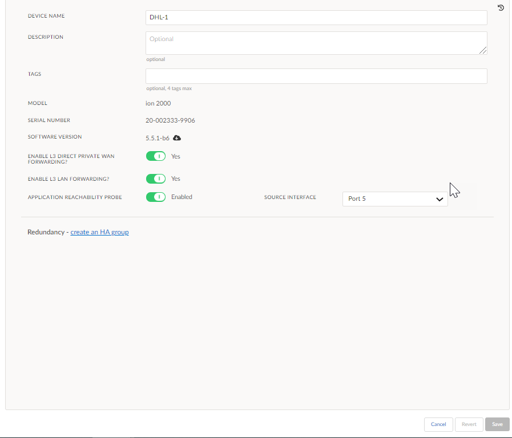The height and width of the screenshot is (438, 512).
Task: Click the Revert button
Action: click(469, 424)
